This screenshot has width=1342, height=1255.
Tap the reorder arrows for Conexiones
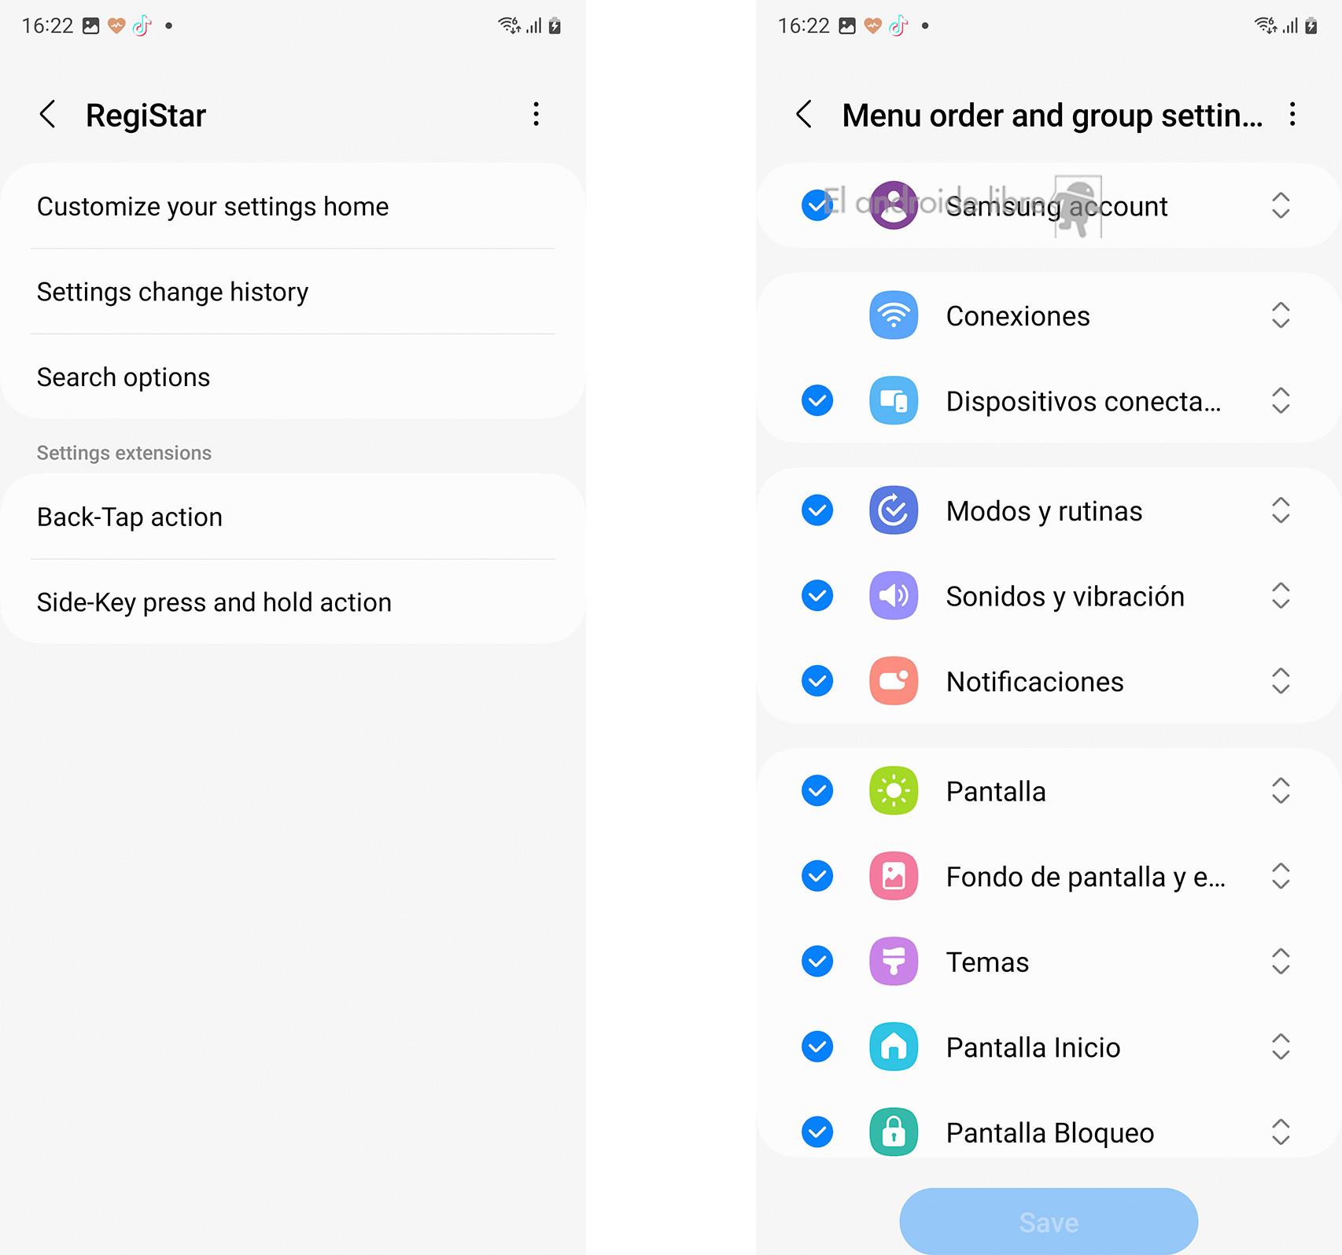pyautogui.click(x=1281, y=315)
